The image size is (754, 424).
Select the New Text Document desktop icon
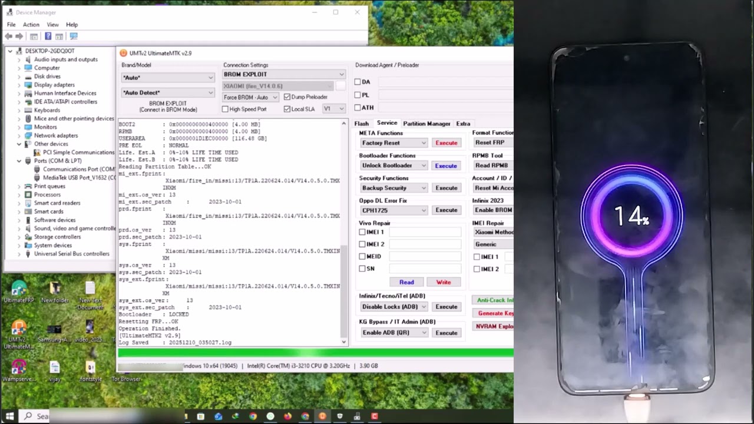(90, 296)
